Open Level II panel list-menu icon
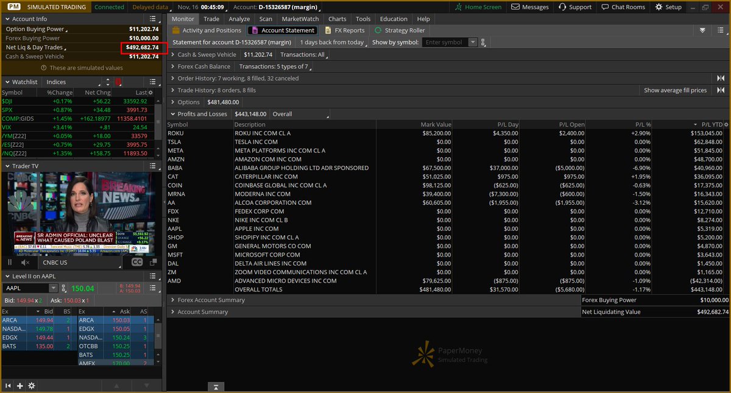Viewport: 731px width, 393px height. click(x=154, y=277)
